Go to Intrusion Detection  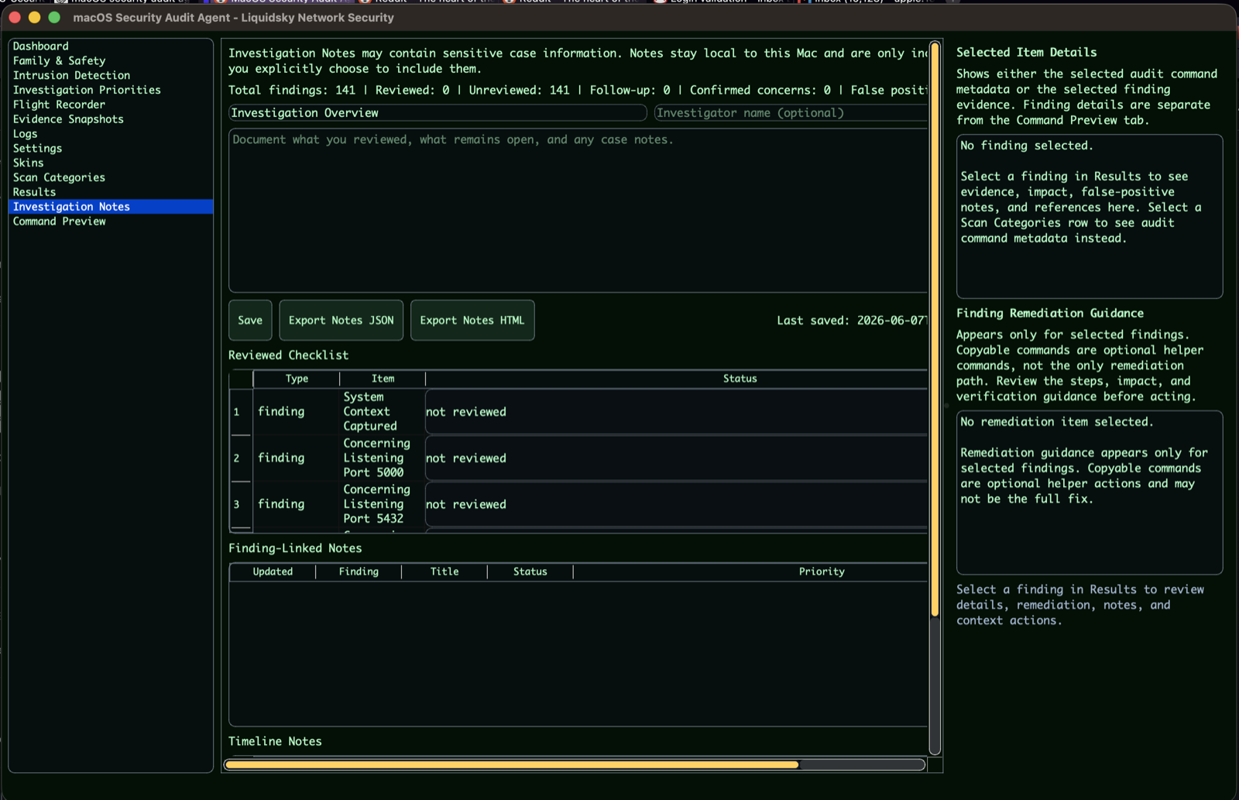(x=111, y=76)
